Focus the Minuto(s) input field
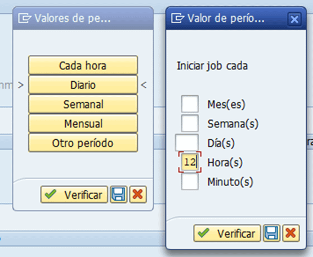Viewport: 313px width, 257px height. [190, 181]
